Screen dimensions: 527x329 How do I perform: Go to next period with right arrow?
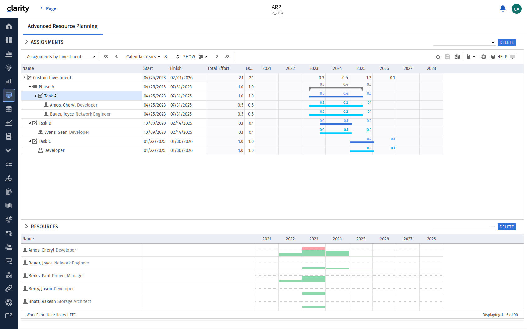(217, 56)
